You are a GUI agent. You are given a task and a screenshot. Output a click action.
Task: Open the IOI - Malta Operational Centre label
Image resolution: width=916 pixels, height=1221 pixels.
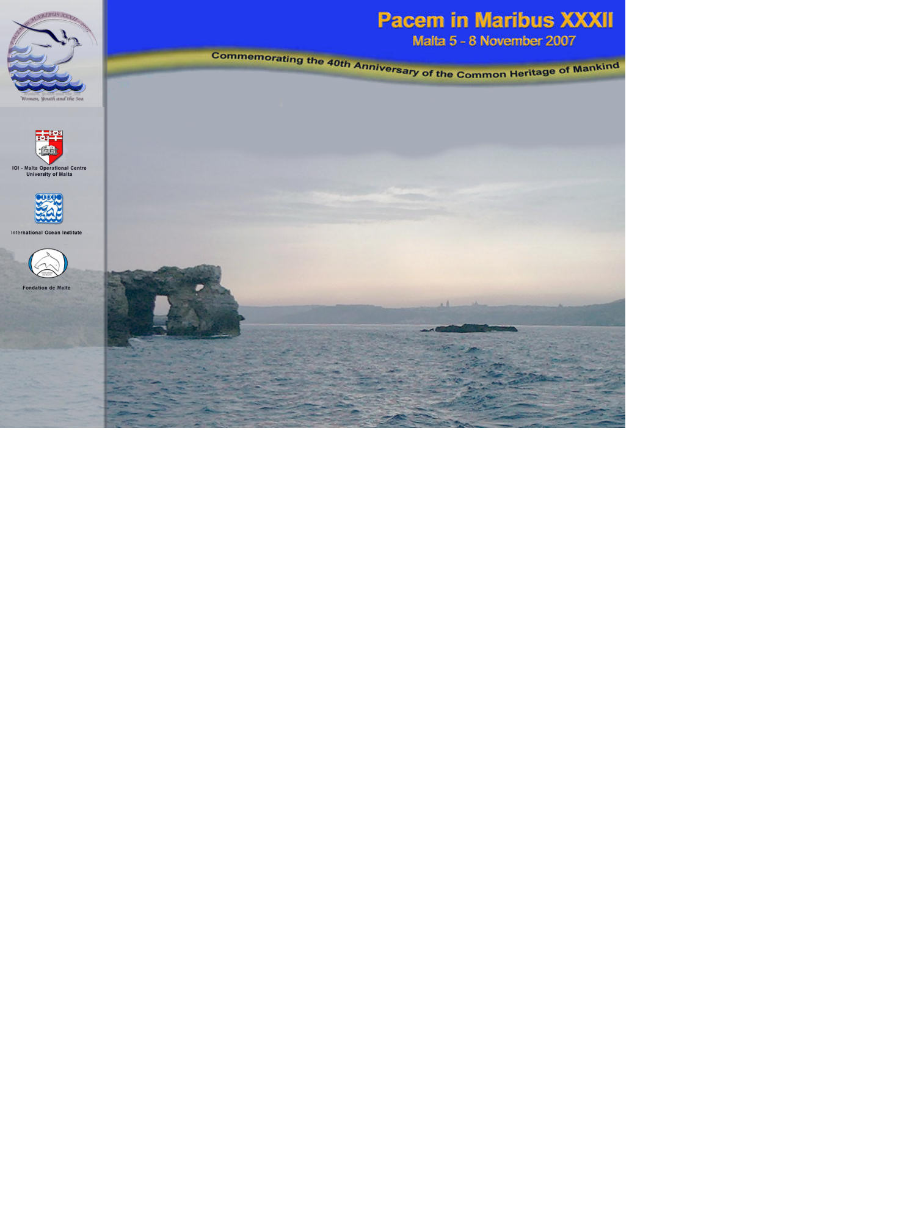(x=49, y=168)
